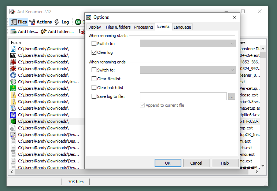Click the green Go icon
Screen dimensions: 277x191
click(x=78, y=22)
